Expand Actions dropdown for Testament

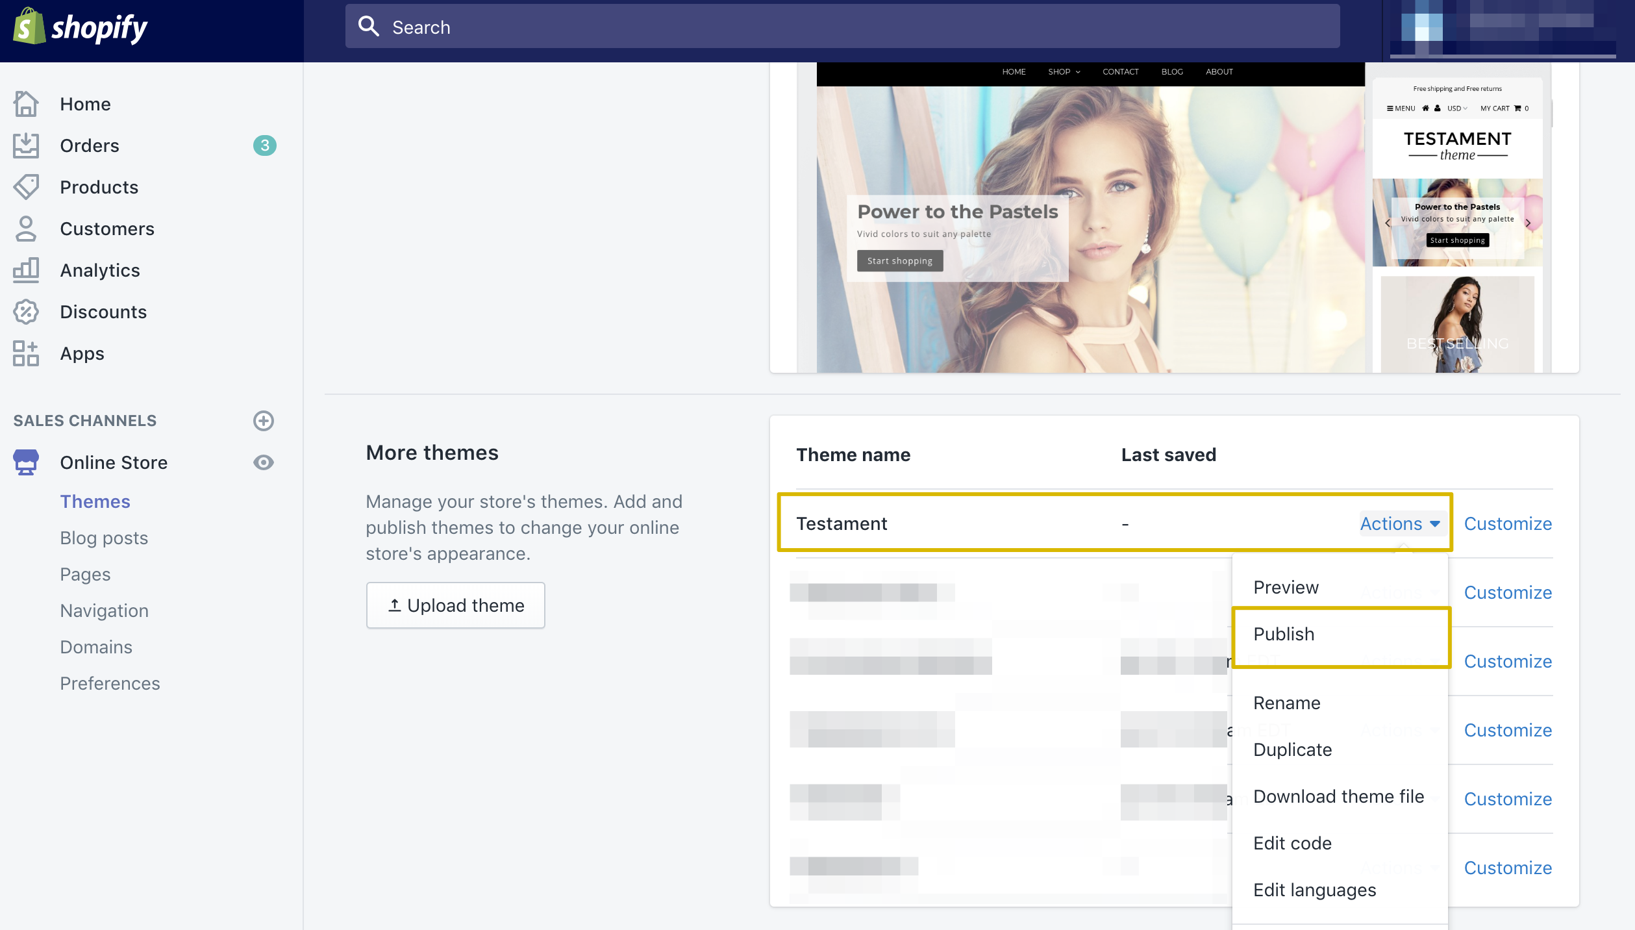click(1400, 523)
